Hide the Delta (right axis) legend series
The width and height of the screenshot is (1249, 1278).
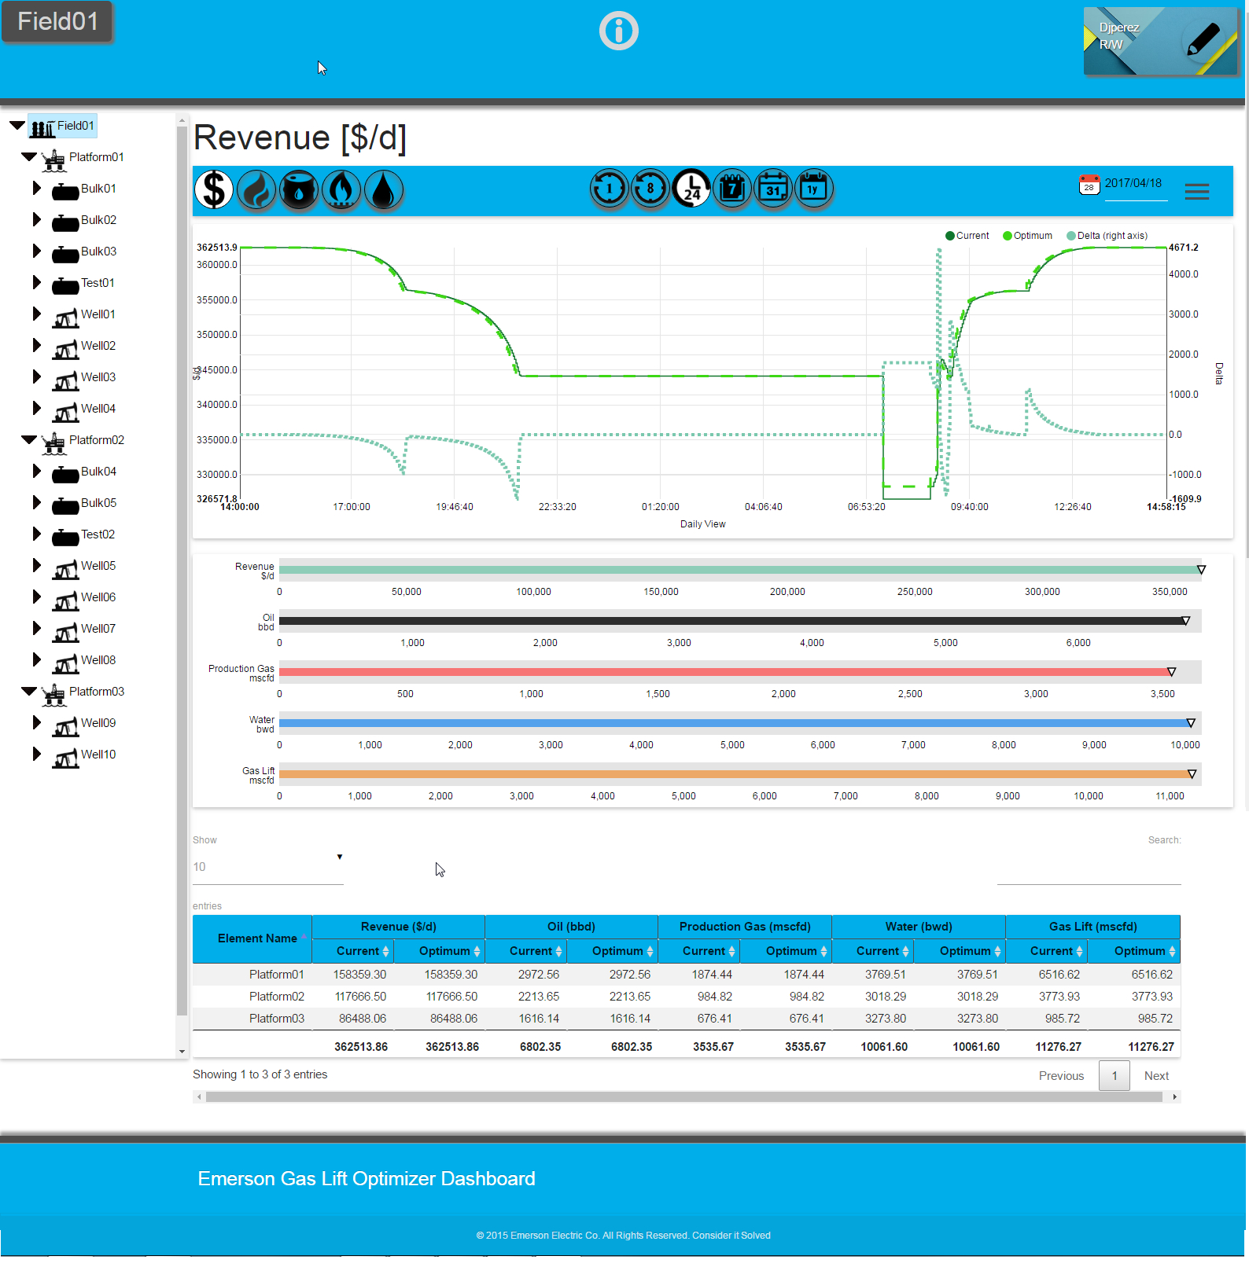1107,236
